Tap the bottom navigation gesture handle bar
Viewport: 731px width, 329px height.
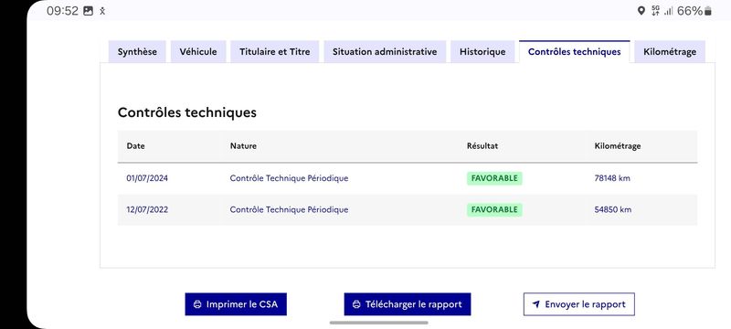(x=378, y=323)
